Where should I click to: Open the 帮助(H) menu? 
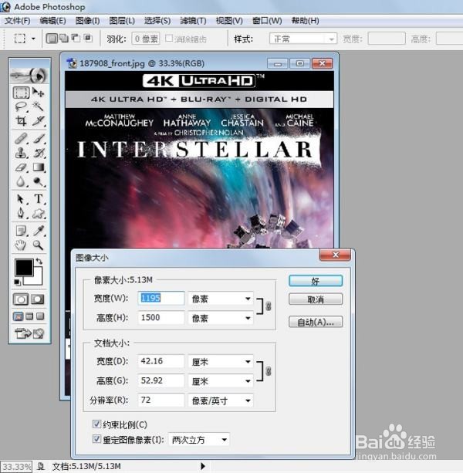click(x=306, y=21)
